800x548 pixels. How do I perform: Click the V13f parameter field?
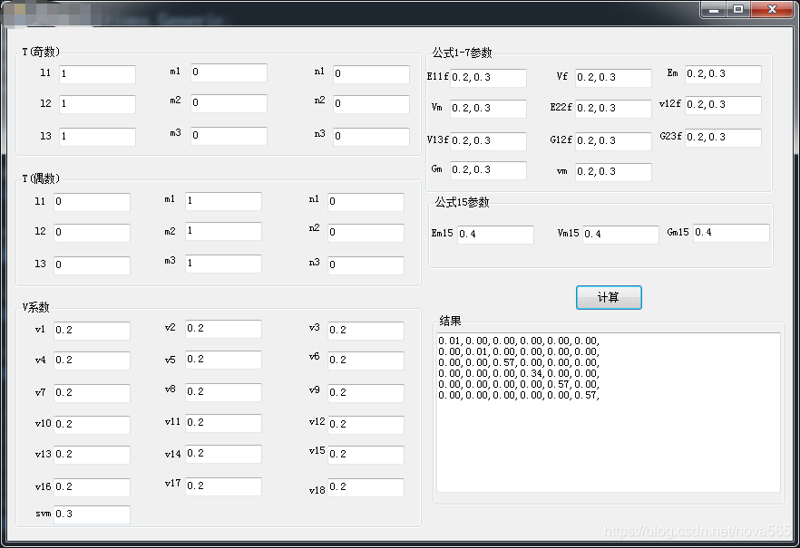tap(488, 141)
